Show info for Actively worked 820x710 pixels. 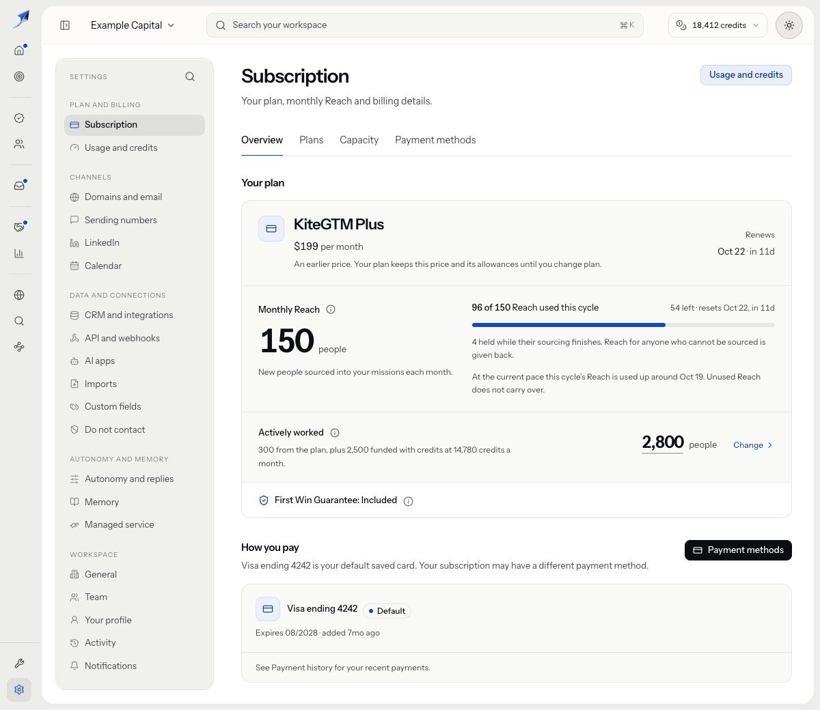[x=335, y=433]
